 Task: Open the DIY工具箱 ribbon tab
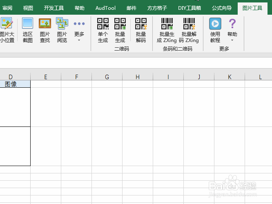tap(190, 8)
